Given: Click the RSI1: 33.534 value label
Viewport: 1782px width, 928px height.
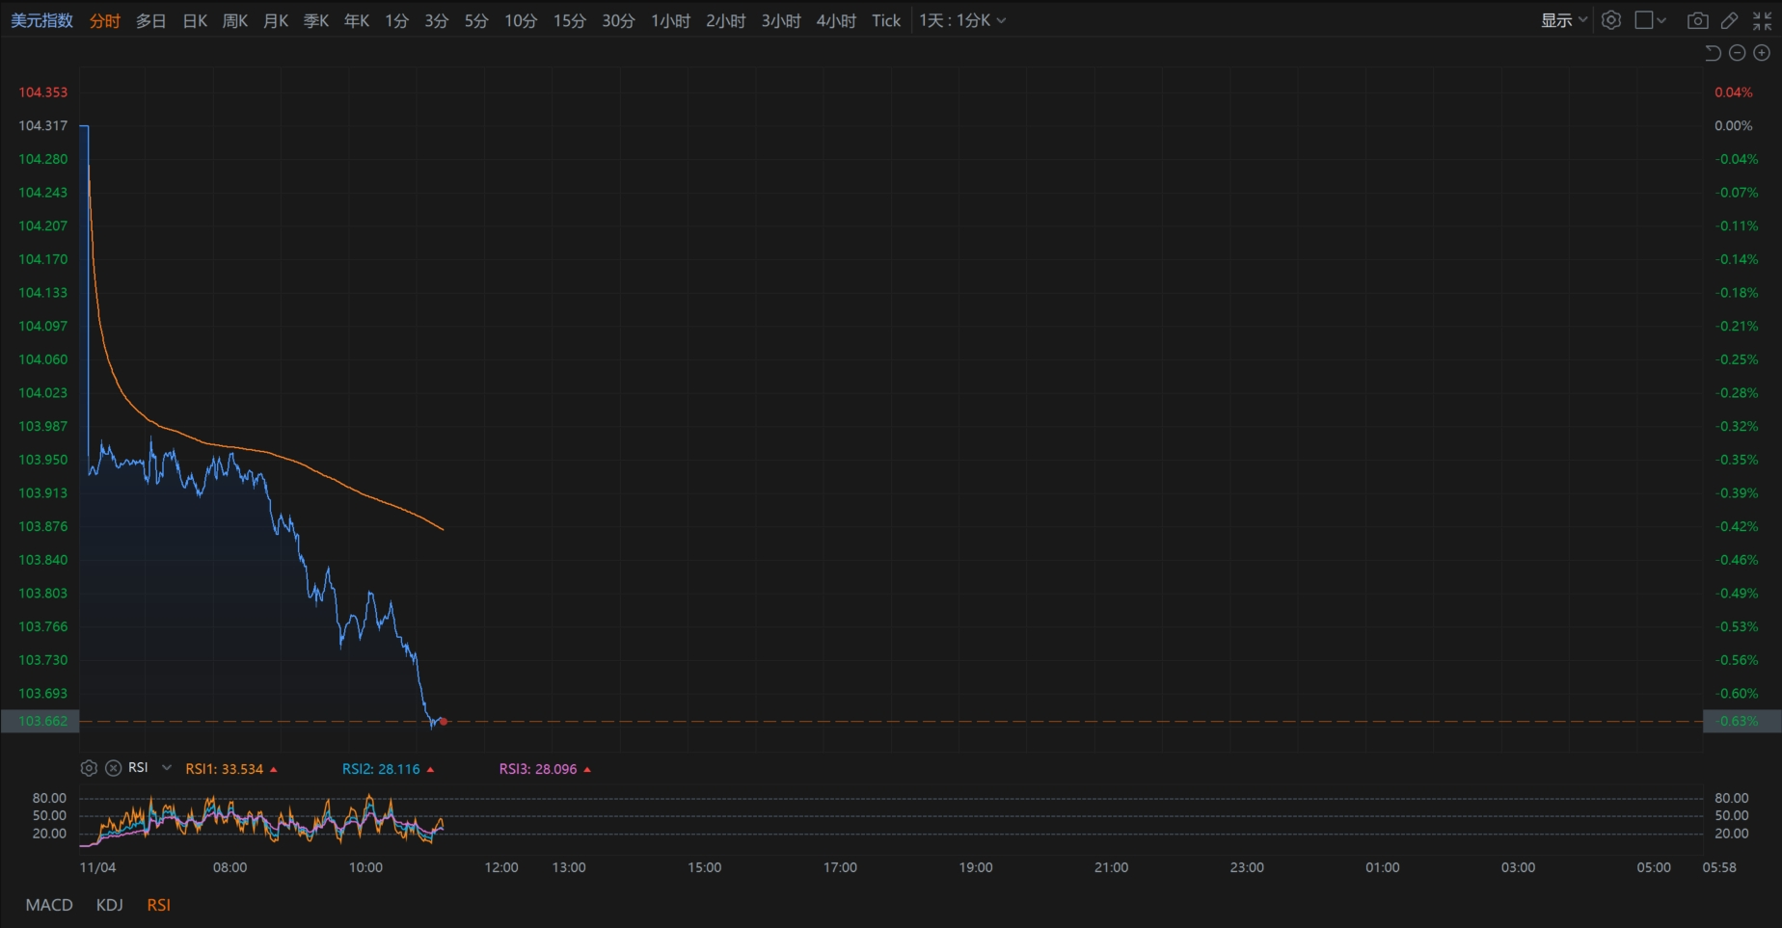Looking at the screenshot, I should pyautogui.click(x=225, y=769).
